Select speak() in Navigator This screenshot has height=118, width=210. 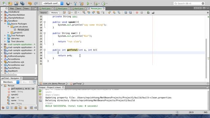click(14, 95)
